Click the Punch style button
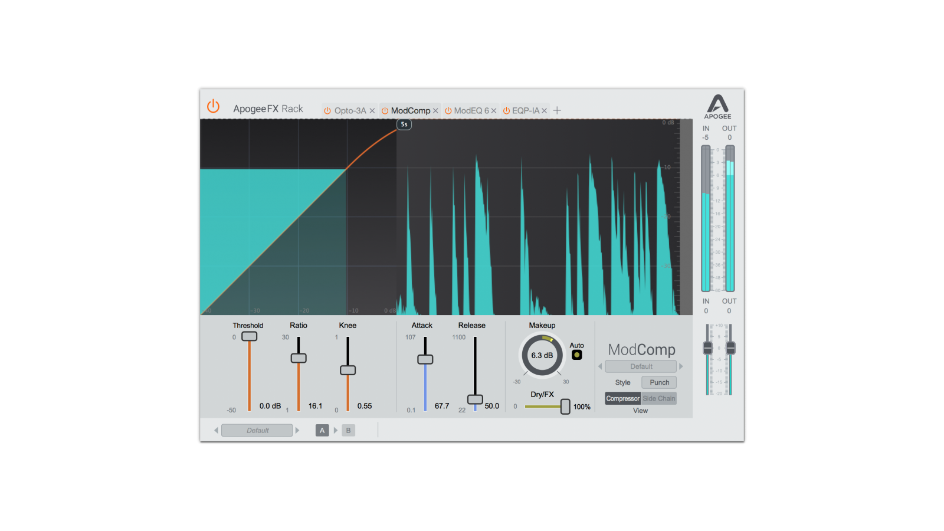Image resolution: width=944 pixels, height=531 pixels. tap(659, 382)
